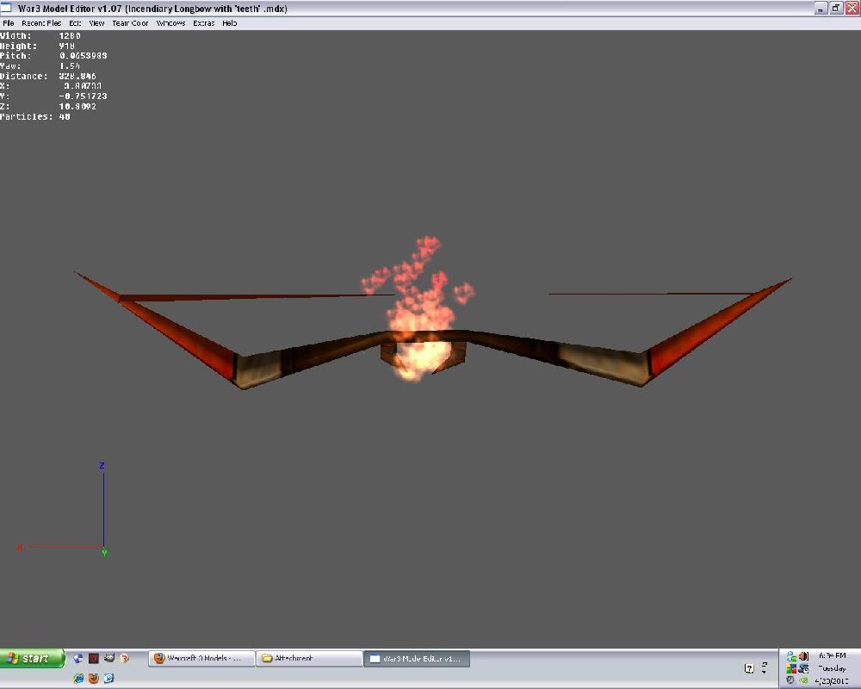Switch to Attachment folder taskbar button
The width and height of the screenshot is (861, 689).
[308, 658]
